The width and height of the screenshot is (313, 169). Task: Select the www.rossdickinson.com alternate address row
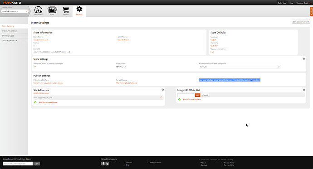[98, 98]
